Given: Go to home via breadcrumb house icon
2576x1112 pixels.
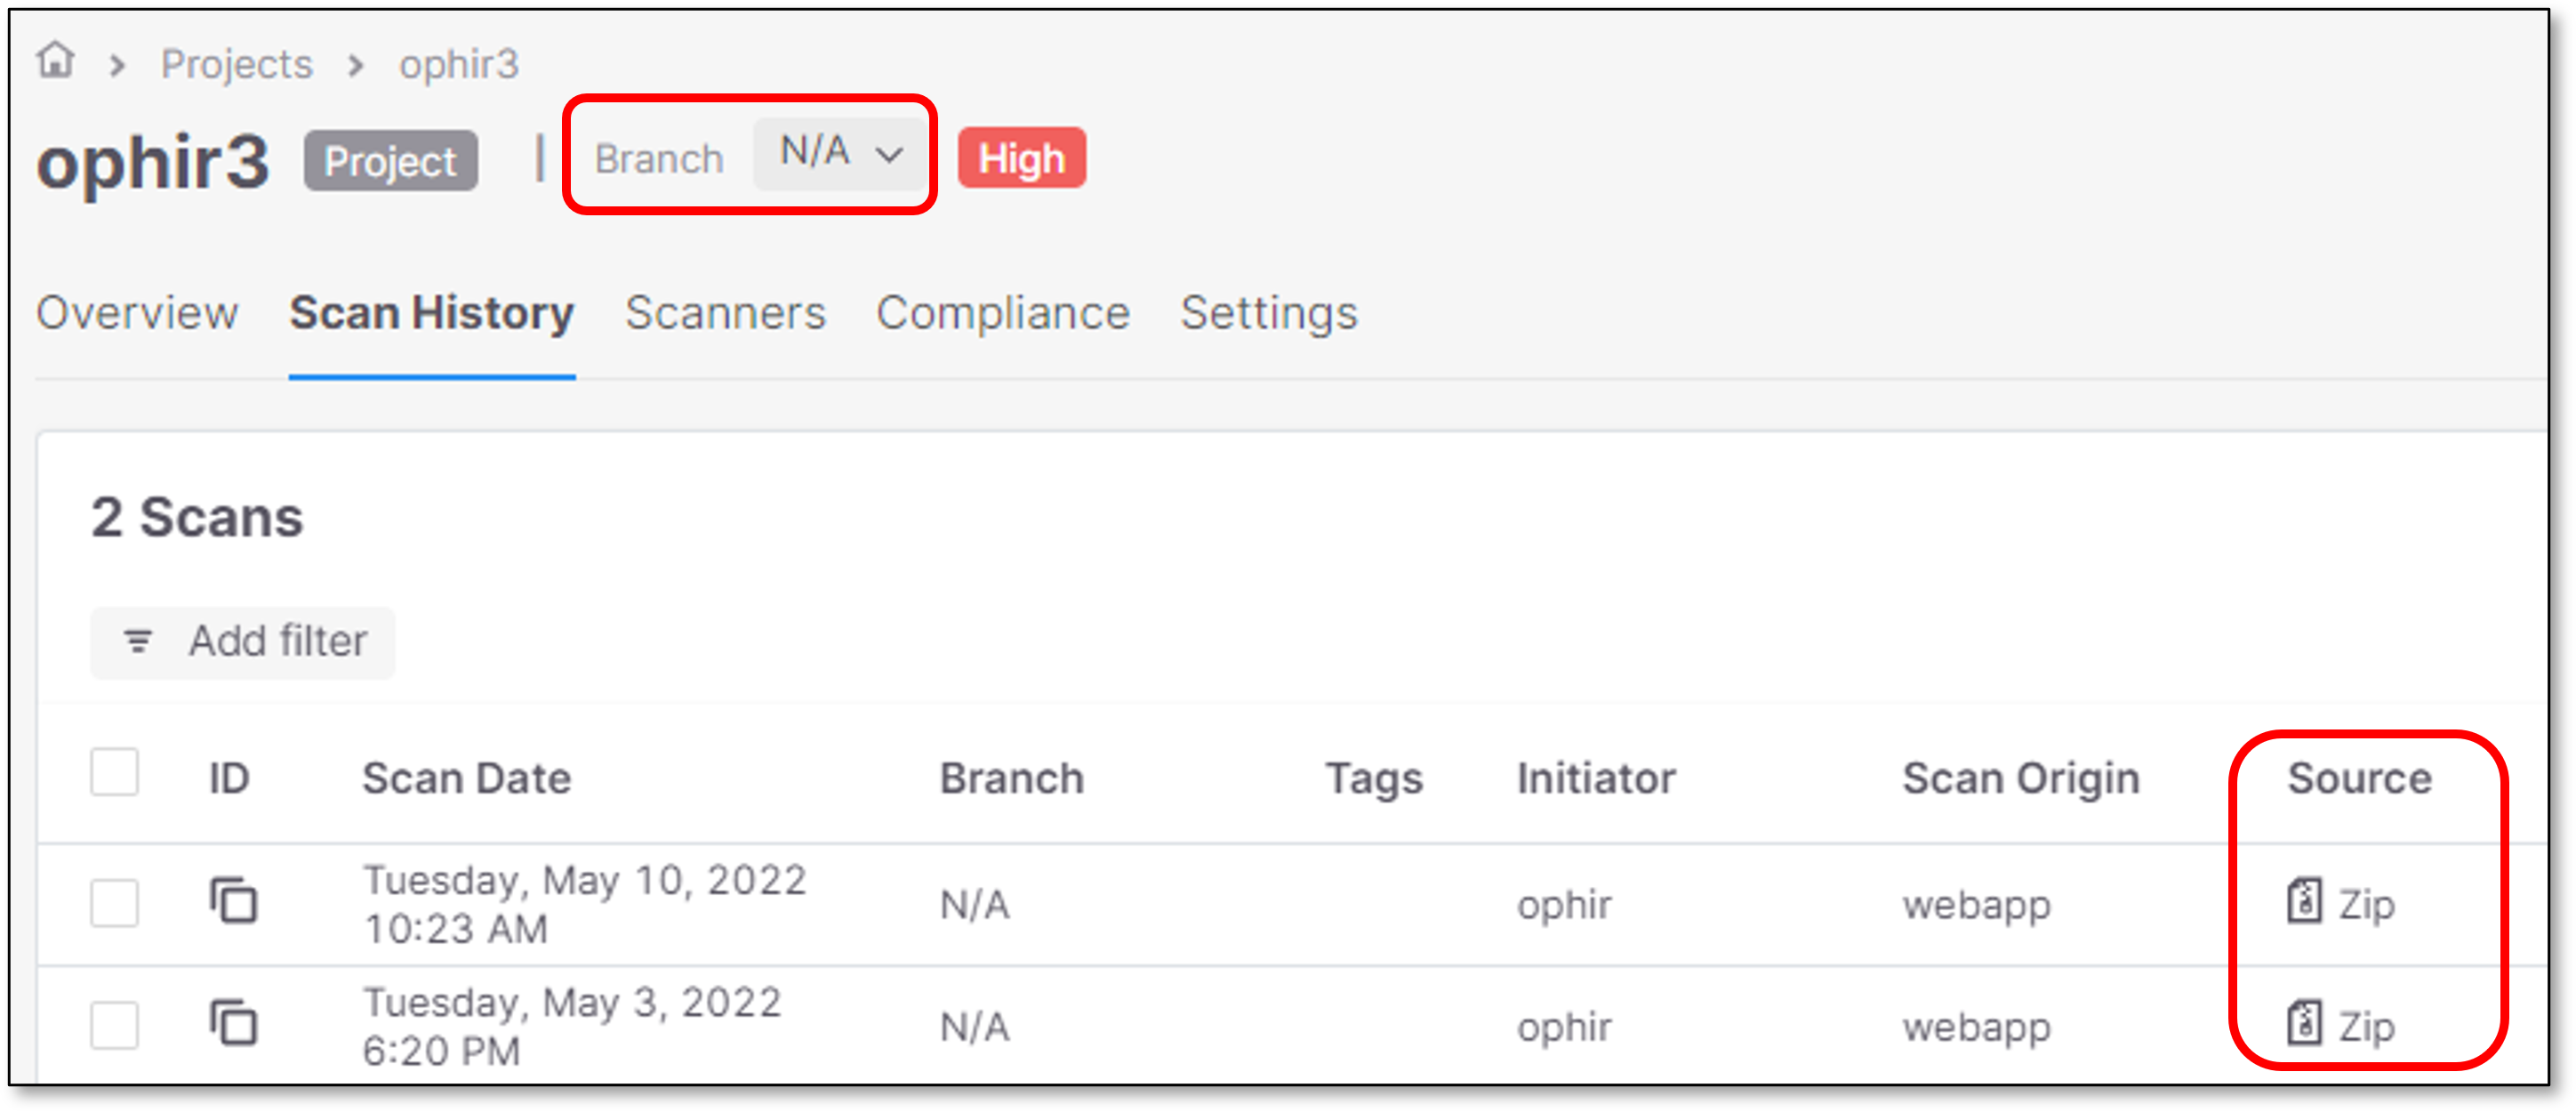Looking at the screenshot, I should [56, 60].
